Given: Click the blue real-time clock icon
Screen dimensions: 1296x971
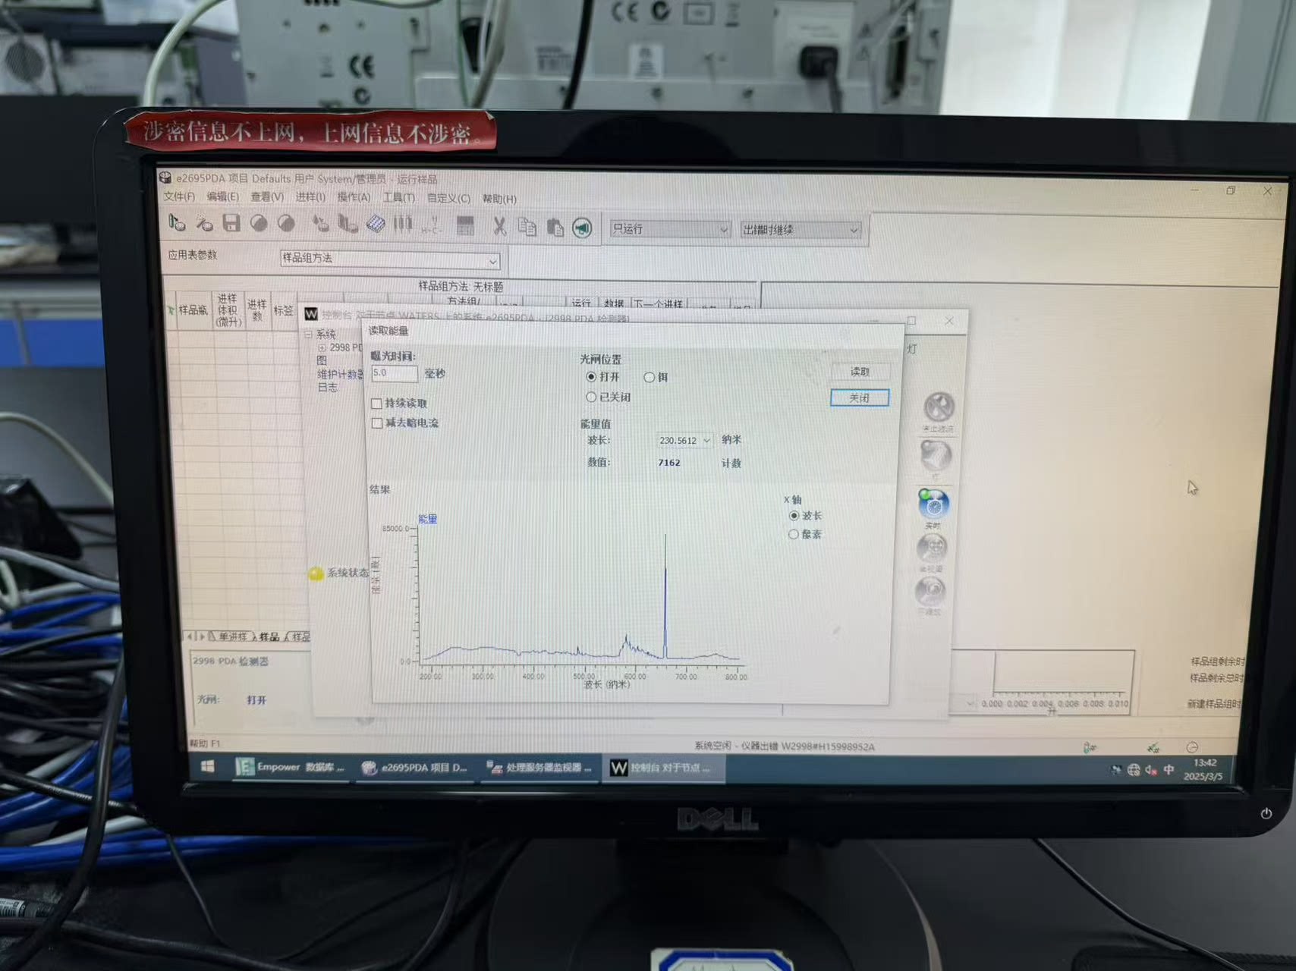Looking at the screenshot, I should [x=933, y=505].
